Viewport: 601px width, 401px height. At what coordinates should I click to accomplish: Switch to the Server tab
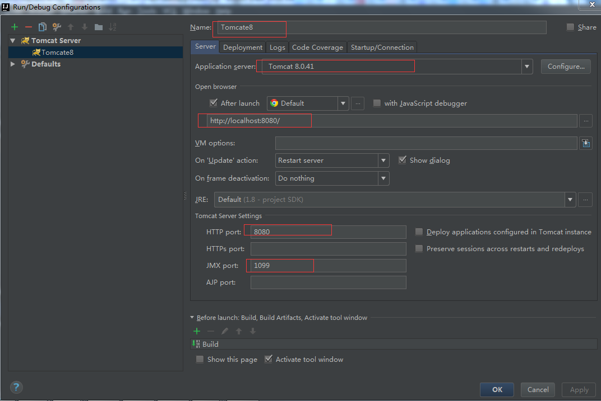coord(205,46)
